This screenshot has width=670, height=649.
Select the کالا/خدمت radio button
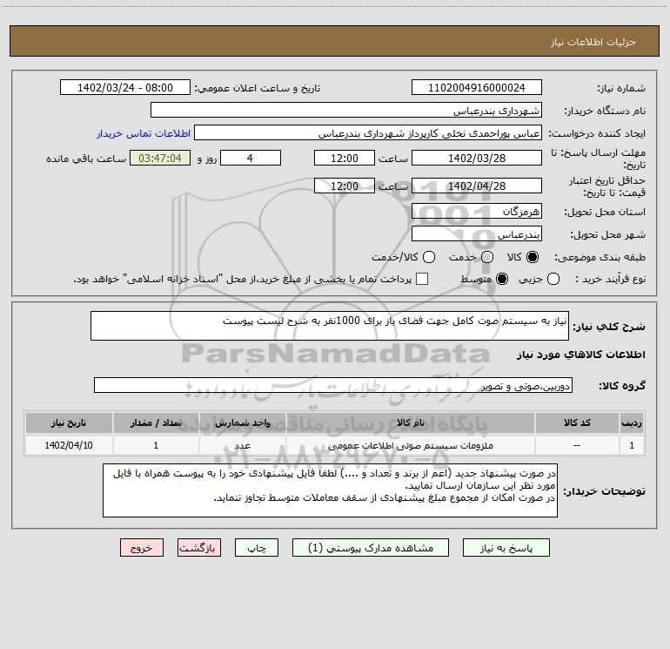pyautogui.click(x=429, y=257)
